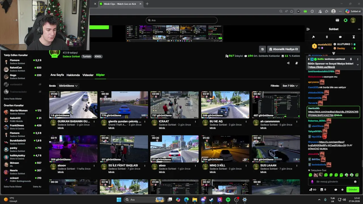Click the NDX extension icon in Kick header
The image size is (363, 204).
tap(337, 20)
